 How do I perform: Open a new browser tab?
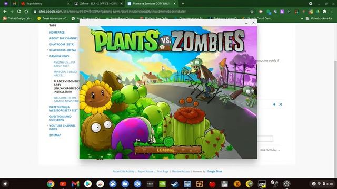(183, 4)
